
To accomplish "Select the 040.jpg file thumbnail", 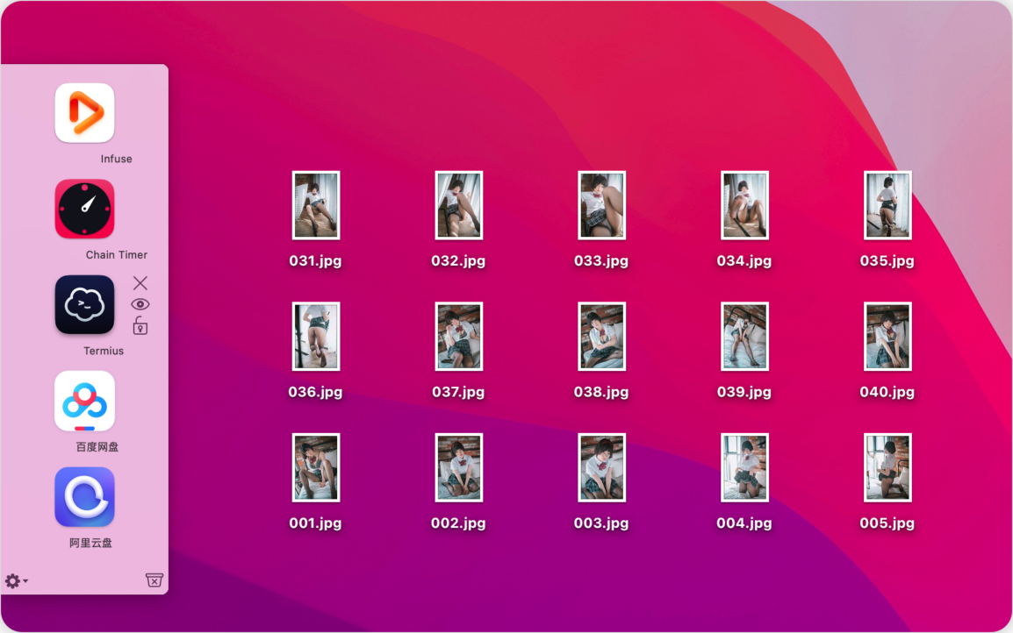I will (887, 337).
